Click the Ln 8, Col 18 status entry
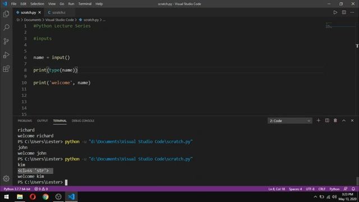Image resolution: width=359 pixels, height=202 pixels. tap(277, 189)
